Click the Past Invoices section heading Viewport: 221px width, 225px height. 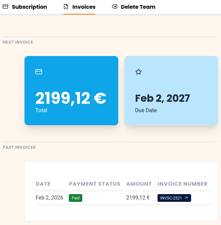tap(19, 147)
